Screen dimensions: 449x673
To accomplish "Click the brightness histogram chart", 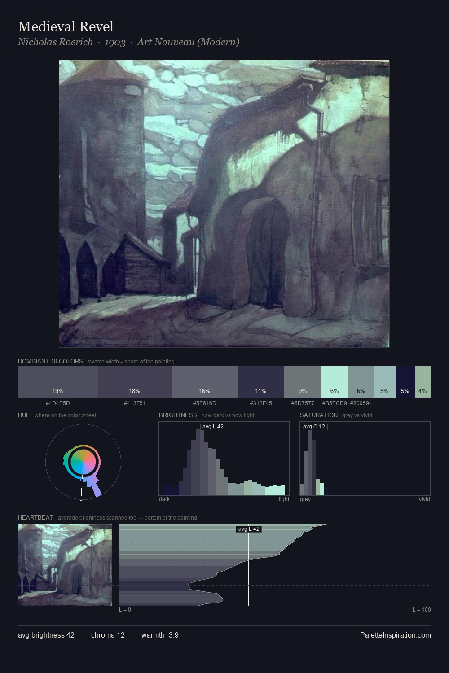I will (224, 459).
